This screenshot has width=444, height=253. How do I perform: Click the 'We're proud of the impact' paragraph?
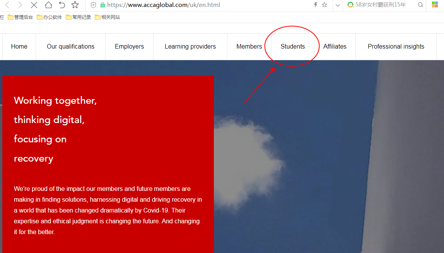[108, 210]
